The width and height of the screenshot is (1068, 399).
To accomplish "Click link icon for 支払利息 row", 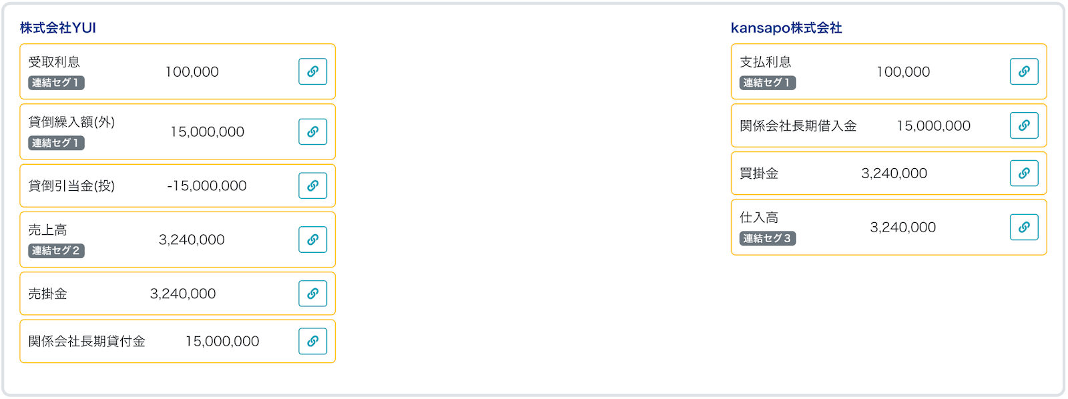I will coord(1024,71).
